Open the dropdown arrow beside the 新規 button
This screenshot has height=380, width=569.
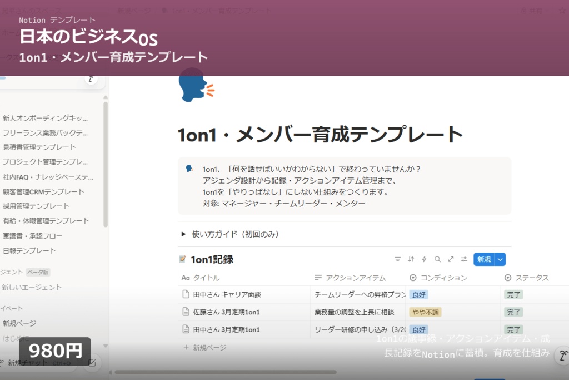[500, 259]
